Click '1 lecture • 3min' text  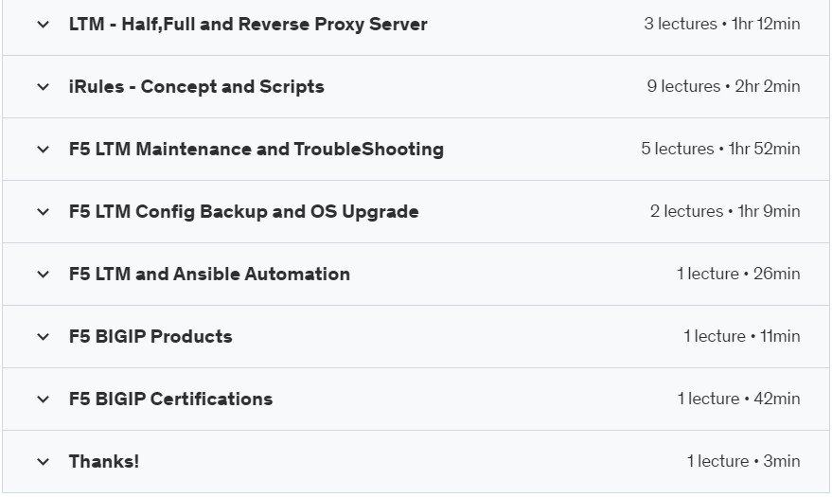pyautogui.click(x=743, y=461)
